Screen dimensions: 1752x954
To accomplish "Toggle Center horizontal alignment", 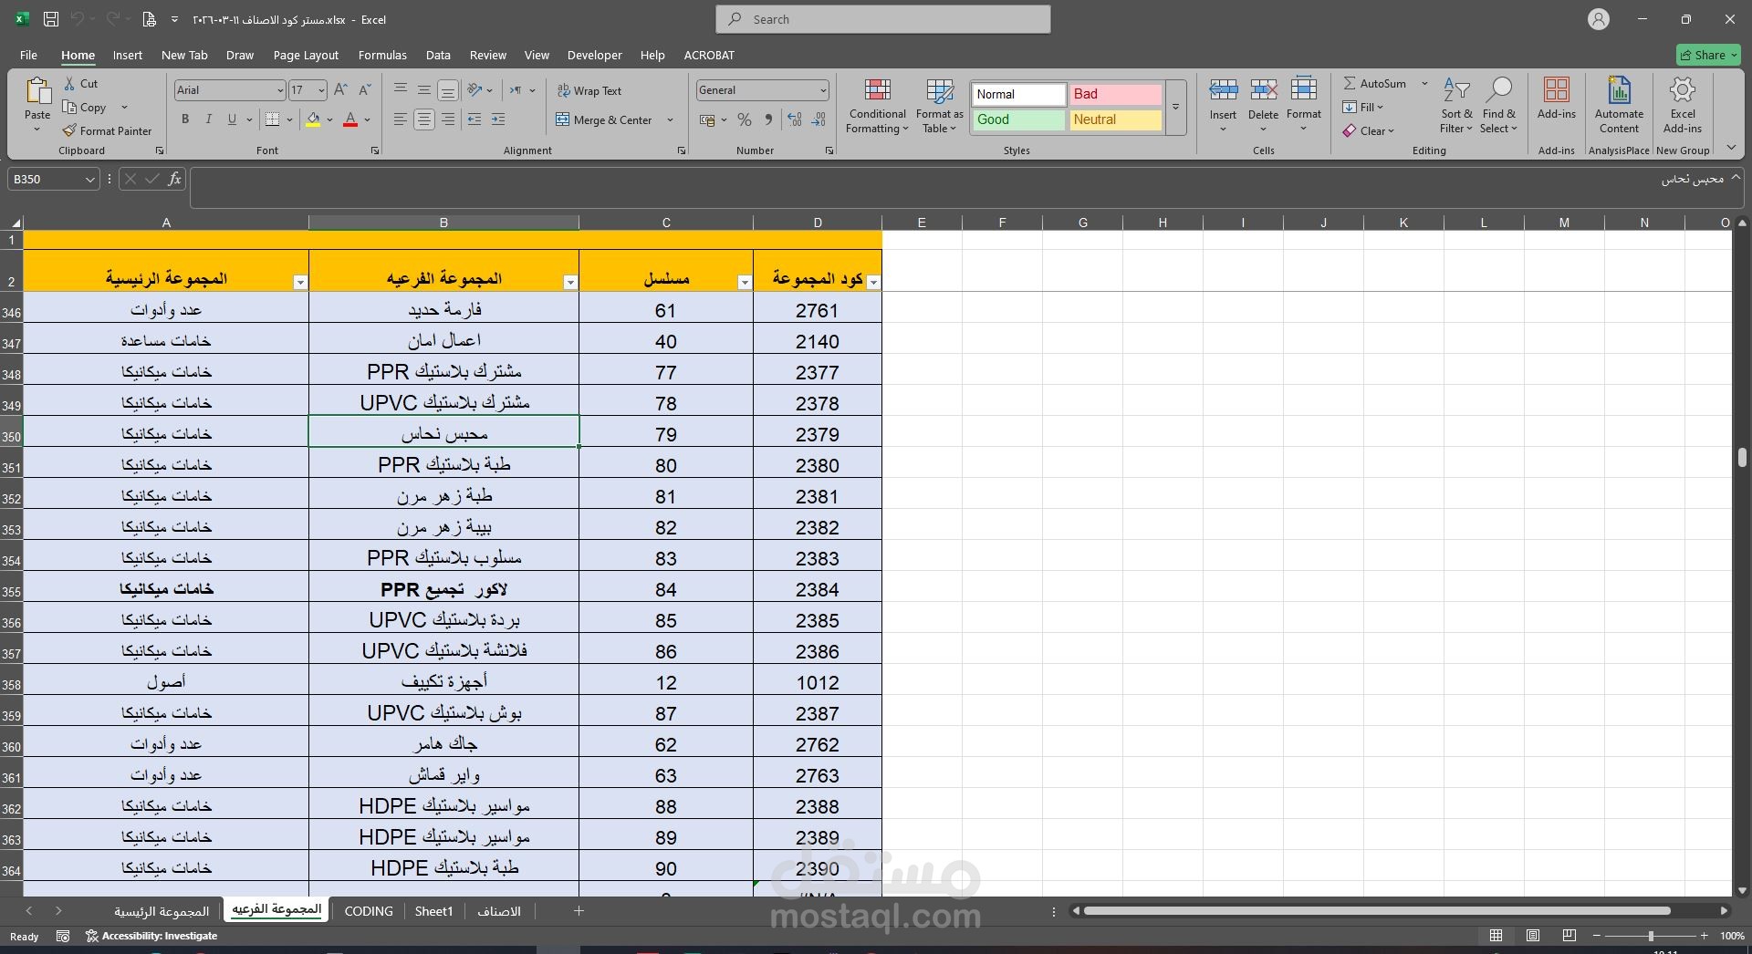I will [424, 119].
